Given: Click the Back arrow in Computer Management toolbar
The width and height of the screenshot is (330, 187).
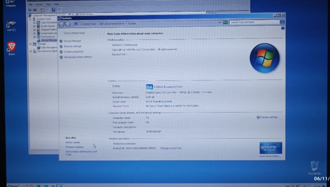Looking at the screenshot, I should coord(30,10).
